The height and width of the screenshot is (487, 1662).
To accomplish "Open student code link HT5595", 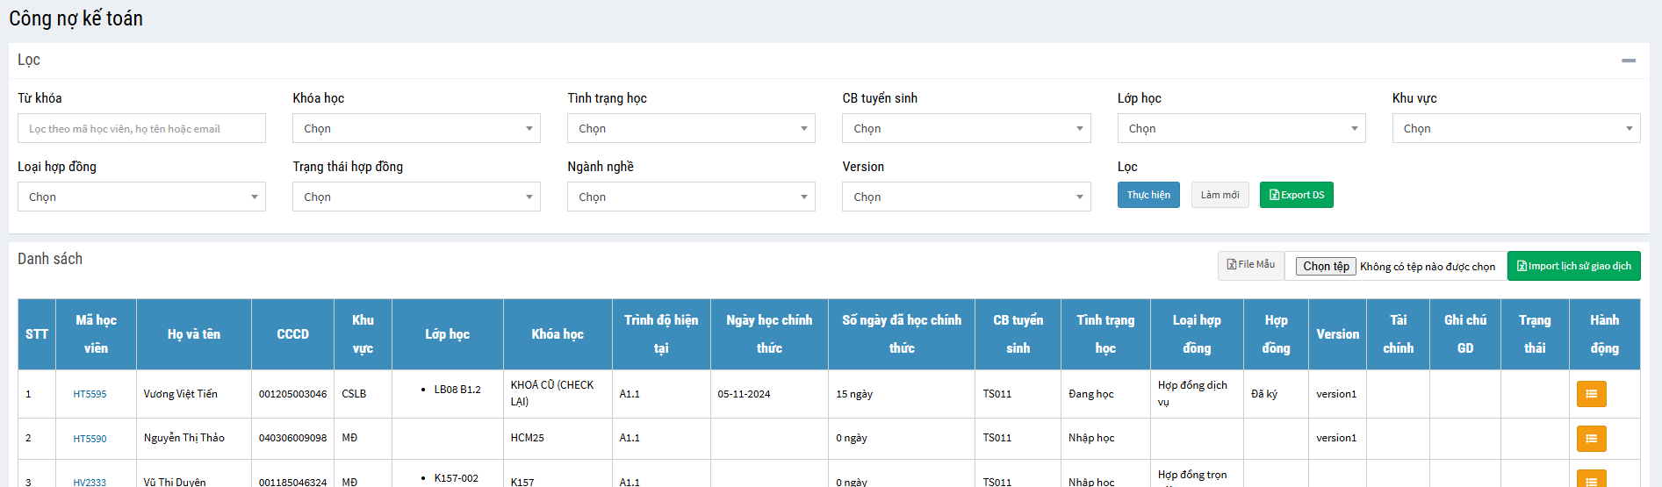I will 90,394.
